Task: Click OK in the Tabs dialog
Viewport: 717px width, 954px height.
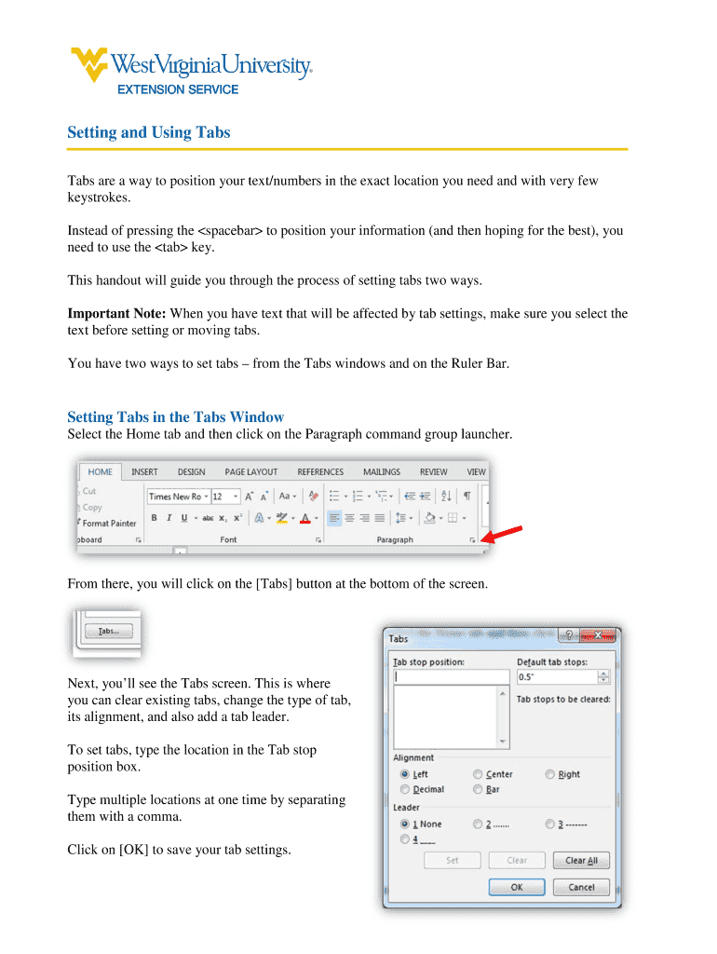Action: [516, 887]
